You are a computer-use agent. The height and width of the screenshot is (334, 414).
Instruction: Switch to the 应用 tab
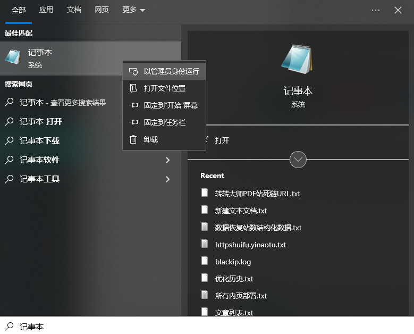pyautogui.click(x=46, y=10)
